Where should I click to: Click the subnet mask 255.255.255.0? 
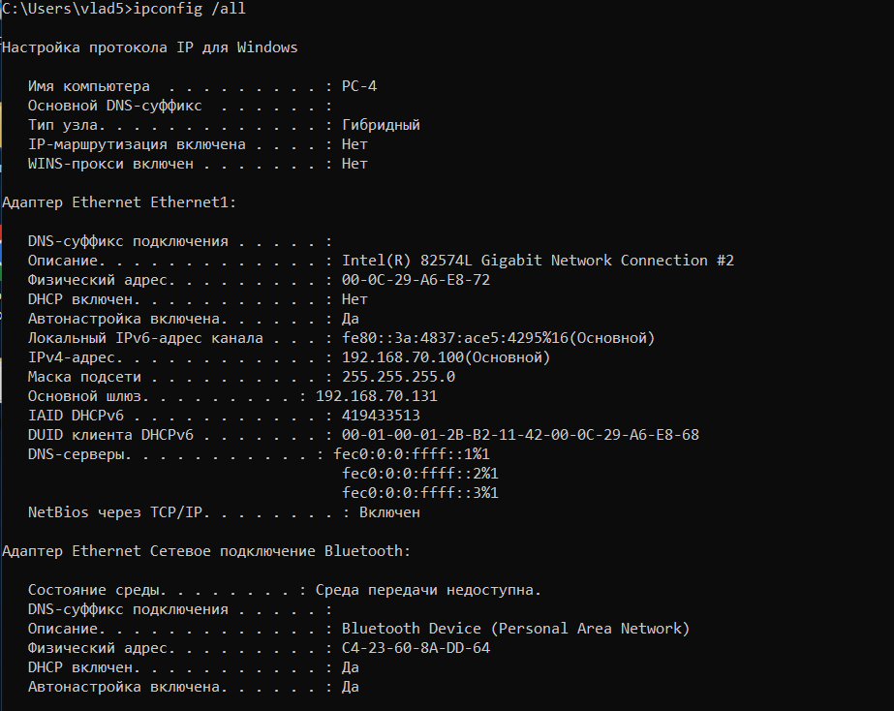pyautogui.click(x=398, y=377)
